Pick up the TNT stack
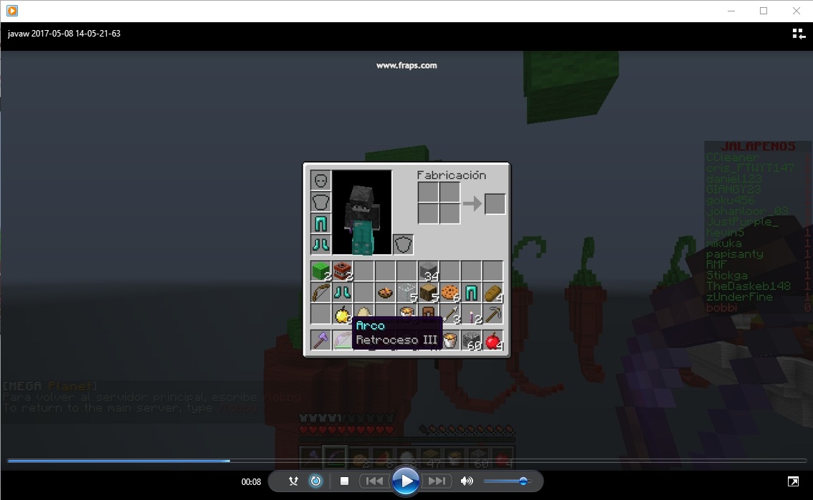This screenshot has height=500, width=813. click(342, 271)
